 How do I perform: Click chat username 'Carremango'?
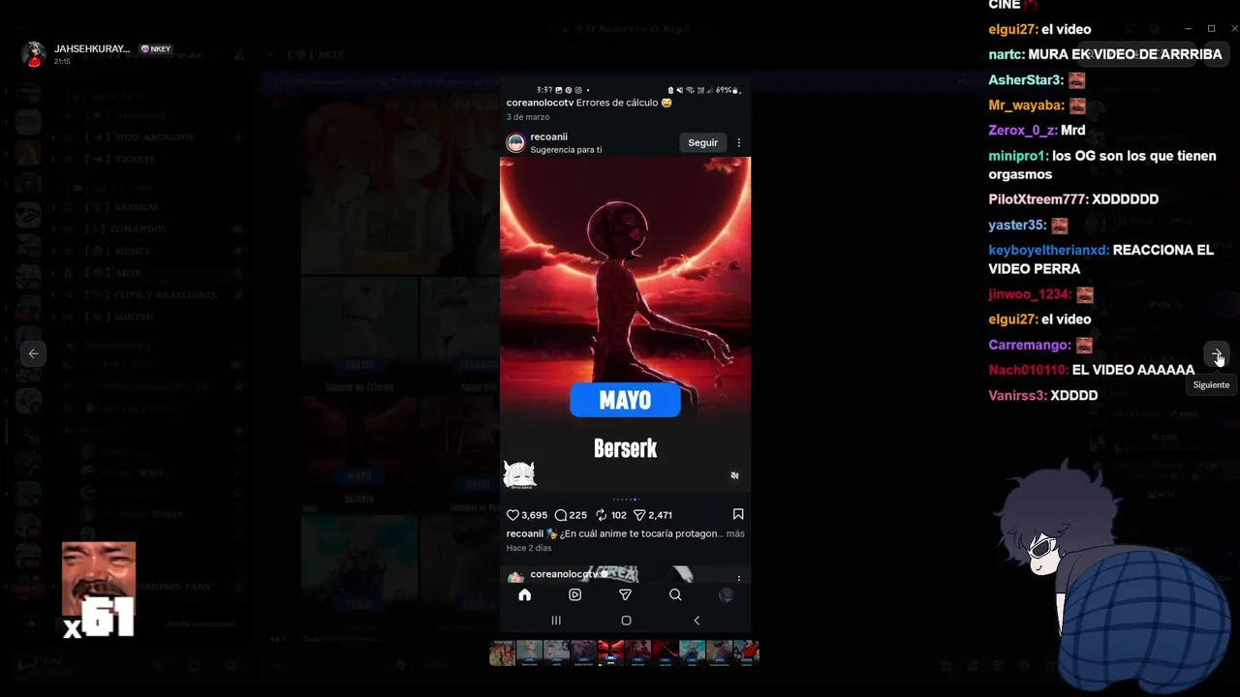1029,346
